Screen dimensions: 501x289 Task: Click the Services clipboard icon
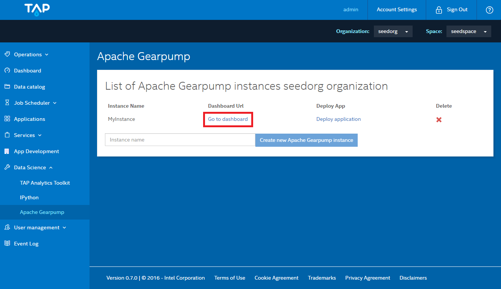pyautogui.click(x=7, y=135)
